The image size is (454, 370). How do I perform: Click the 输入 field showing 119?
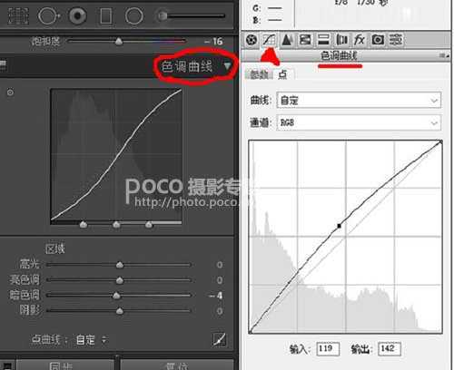328,349
